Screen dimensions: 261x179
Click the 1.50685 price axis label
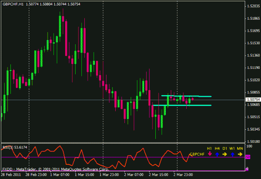[x=253, y=105]
